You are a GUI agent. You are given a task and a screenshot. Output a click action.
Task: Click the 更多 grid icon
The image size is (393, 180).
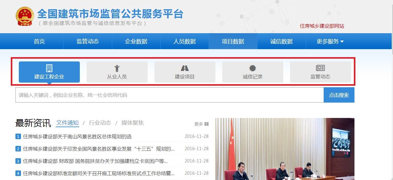point(206,124)
